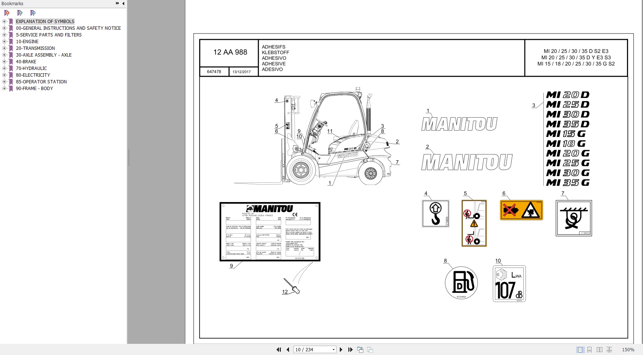Viewport: 643px width, 355px height.
Task: Expand the 20-TRANSMISSION bookmark node
Action: (x=4, y=48)
